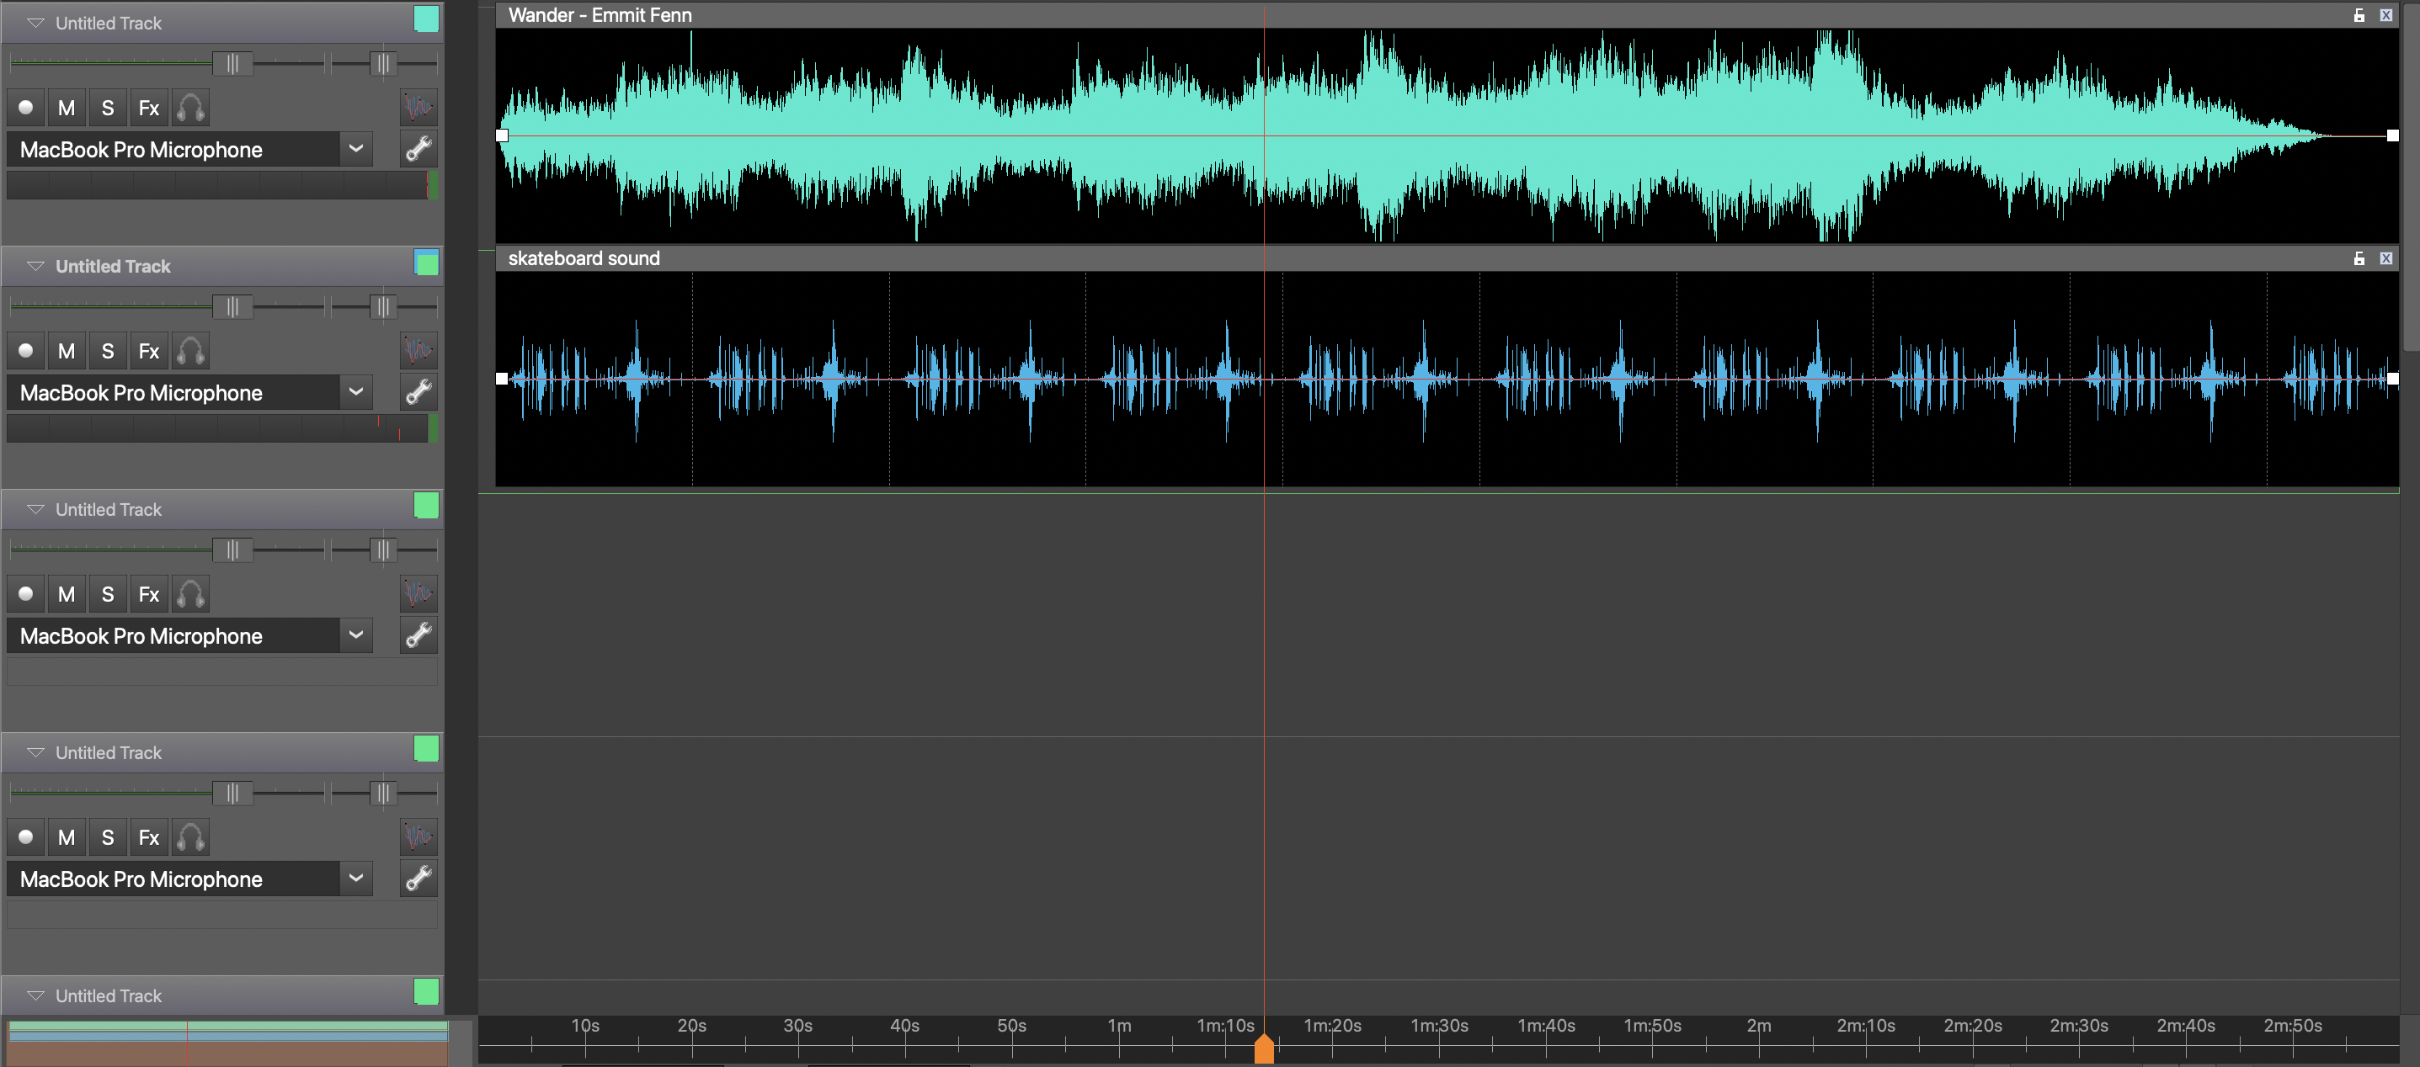Open automation waveform icon on third track
This screenshot has width=2420, height=1067.
pos(419,594)
